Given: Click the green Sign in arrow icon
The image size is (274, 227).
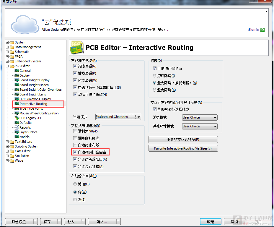Looking at the screenshot, I should [262, 30].
